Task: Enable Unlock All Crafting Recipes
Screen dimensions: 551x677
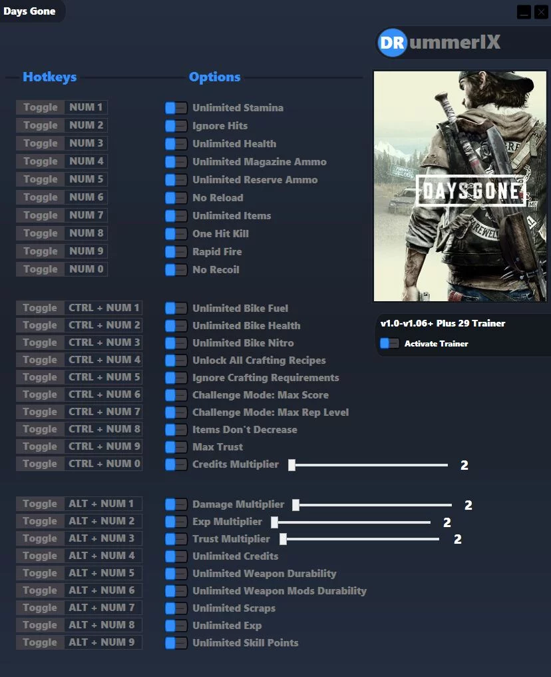Action: [176, 360]
